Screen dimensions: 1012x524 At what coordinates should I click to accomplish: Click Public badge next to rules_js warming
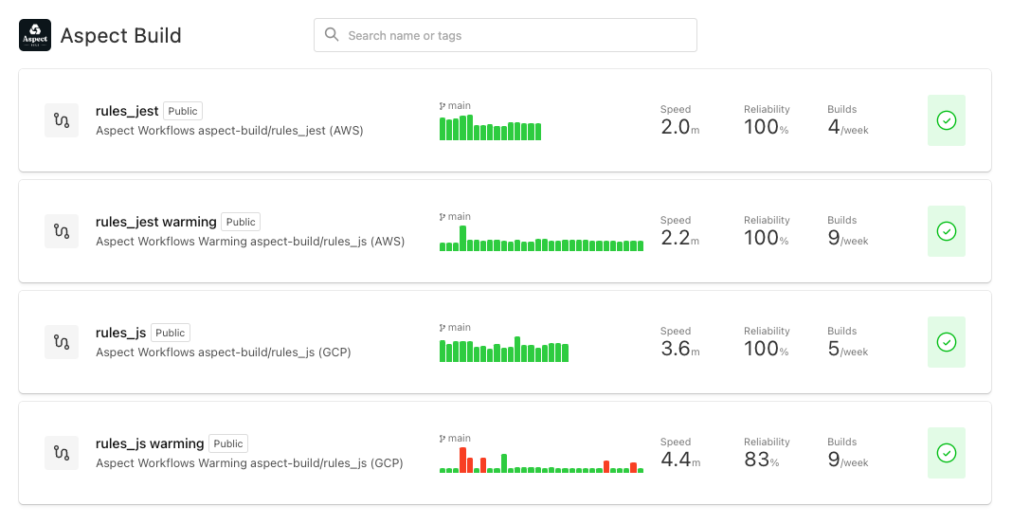[228, 444]
